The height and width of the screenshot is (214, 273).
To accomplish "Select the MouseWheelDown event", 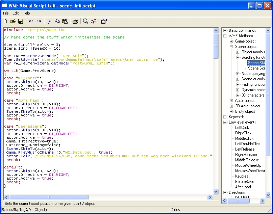I will tap(250, 171).
